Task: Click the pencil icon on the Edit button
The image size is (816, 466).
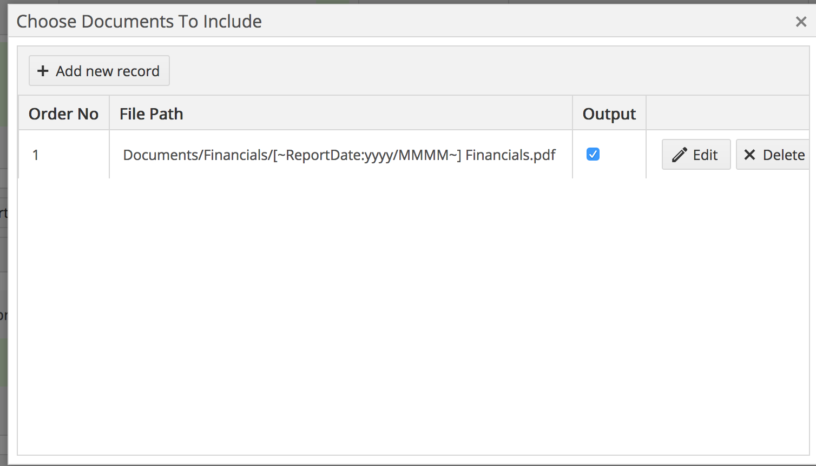Action: (679, 154)
